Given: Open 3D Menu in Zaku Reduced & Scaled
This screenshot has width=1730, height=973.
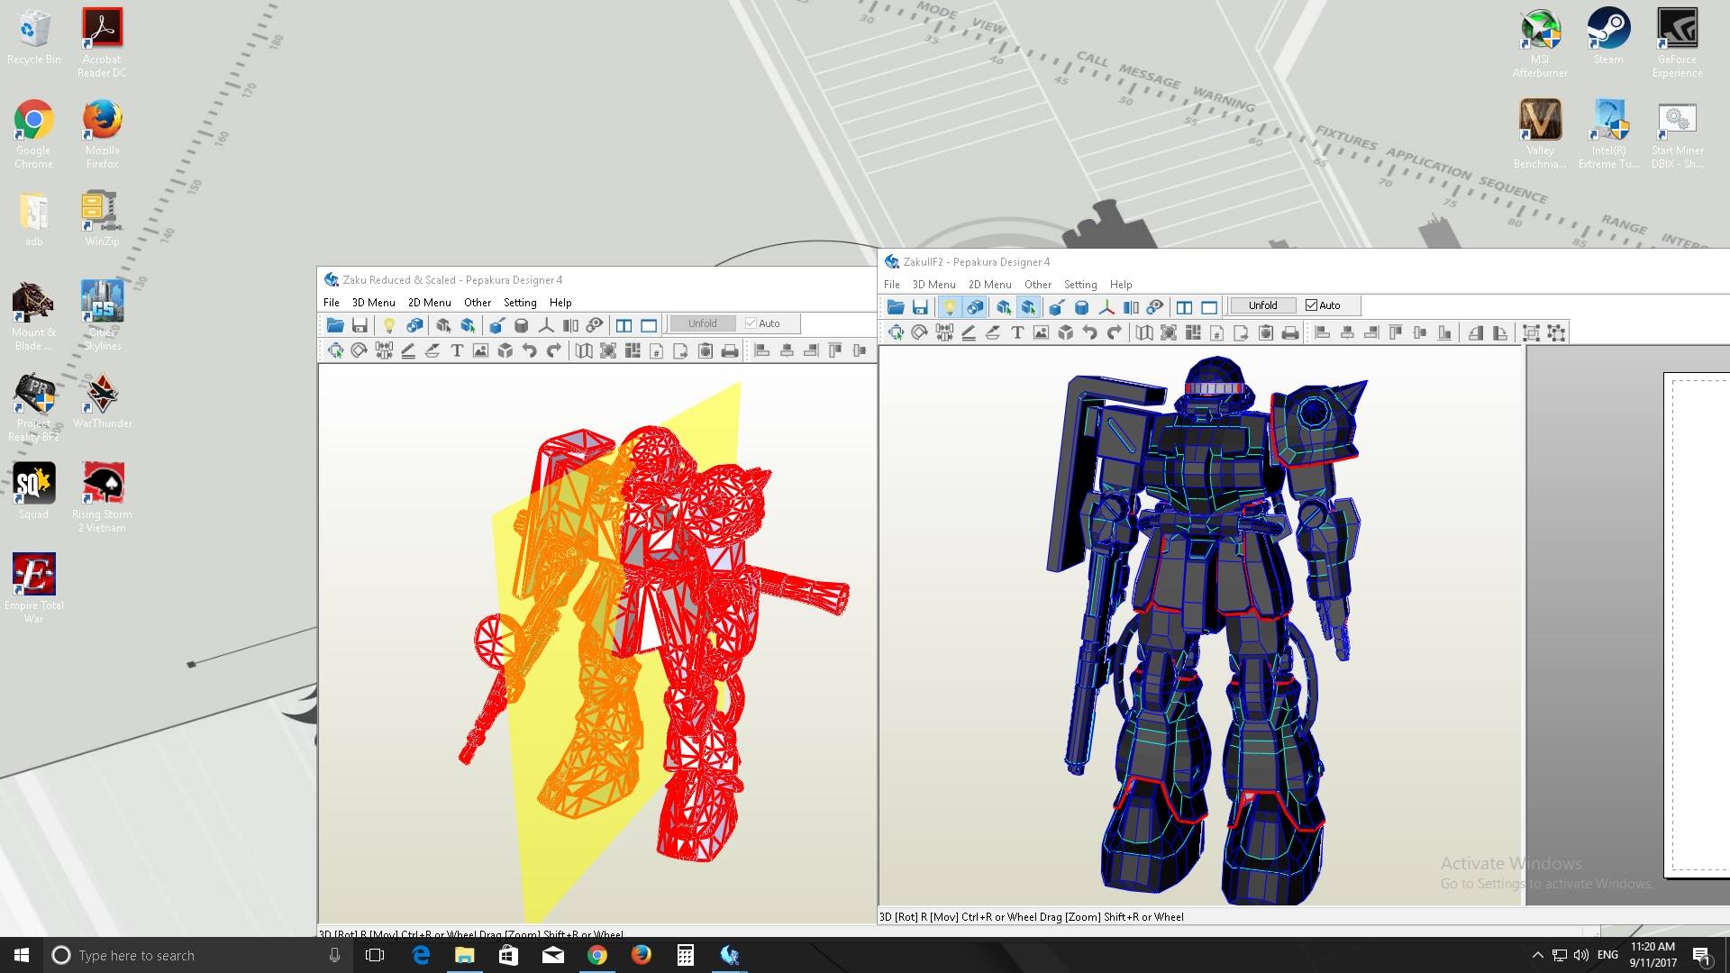Looking at the screenshot, I should point(373,302).
